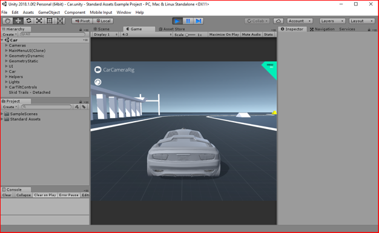Click the Hierarchy search field

tap(53, 34)
